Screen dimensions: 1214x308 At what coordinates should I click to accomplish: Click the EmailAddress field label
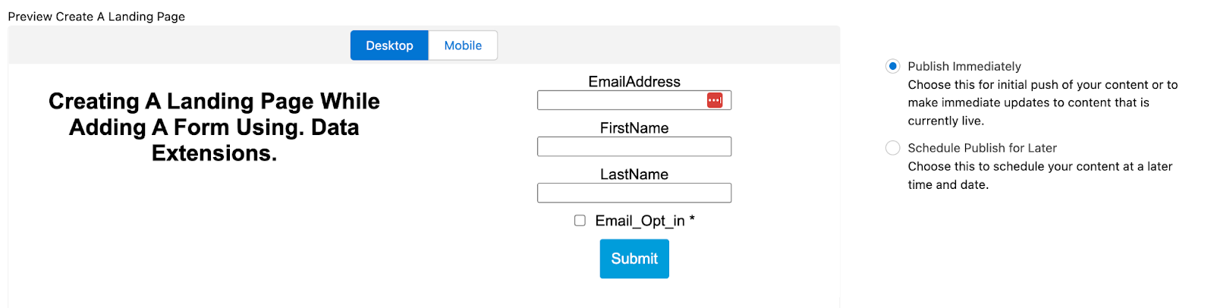[x=634, y=81]
